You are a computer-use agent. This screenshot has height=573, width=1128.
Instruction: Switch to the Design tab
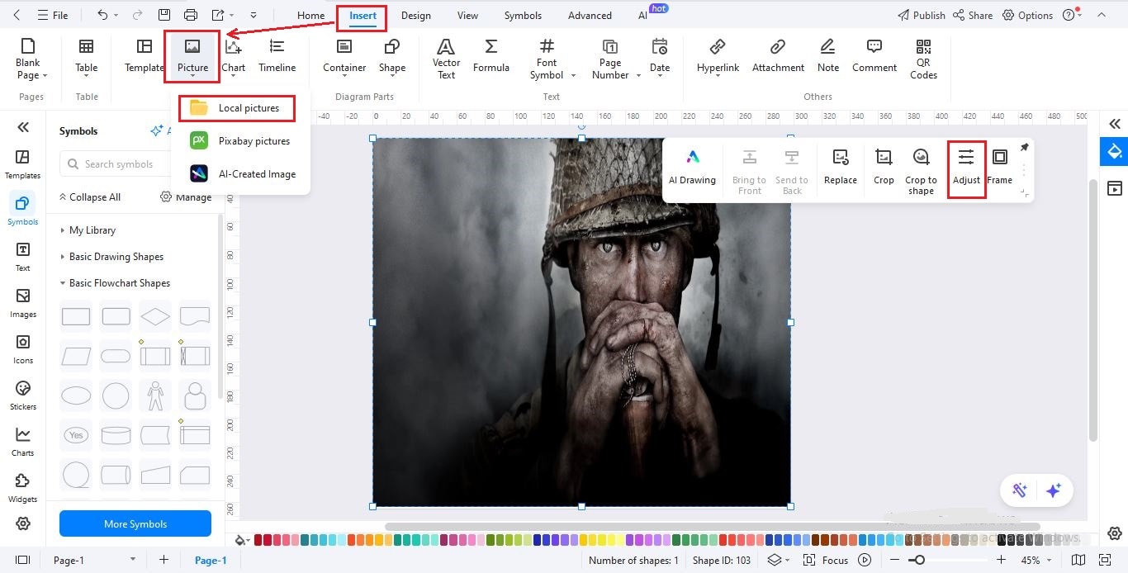[416, 15]
